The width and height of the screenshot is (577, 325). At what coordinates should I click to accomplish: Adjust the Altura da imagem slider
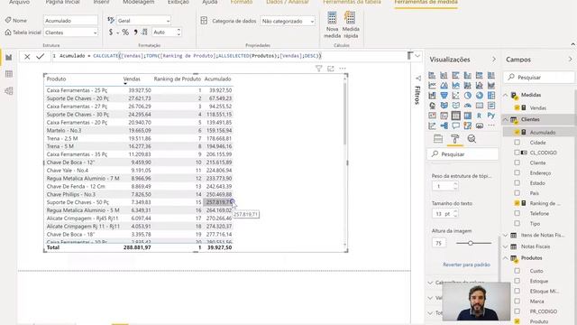pos(471,243)
